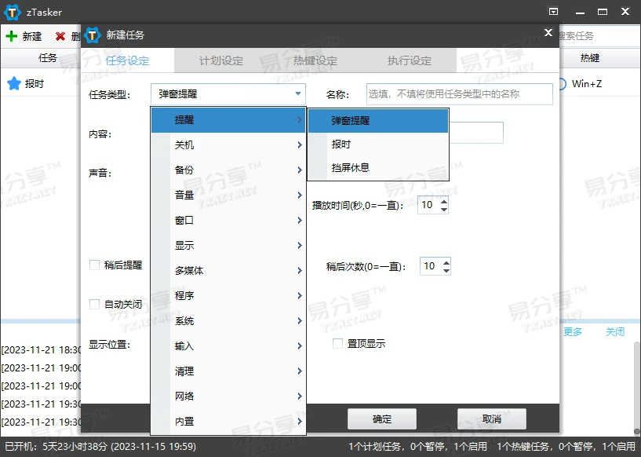Switch to the 任务设定 tab
641x457 pixels.
pyautogui.click(x=127, y=60)
